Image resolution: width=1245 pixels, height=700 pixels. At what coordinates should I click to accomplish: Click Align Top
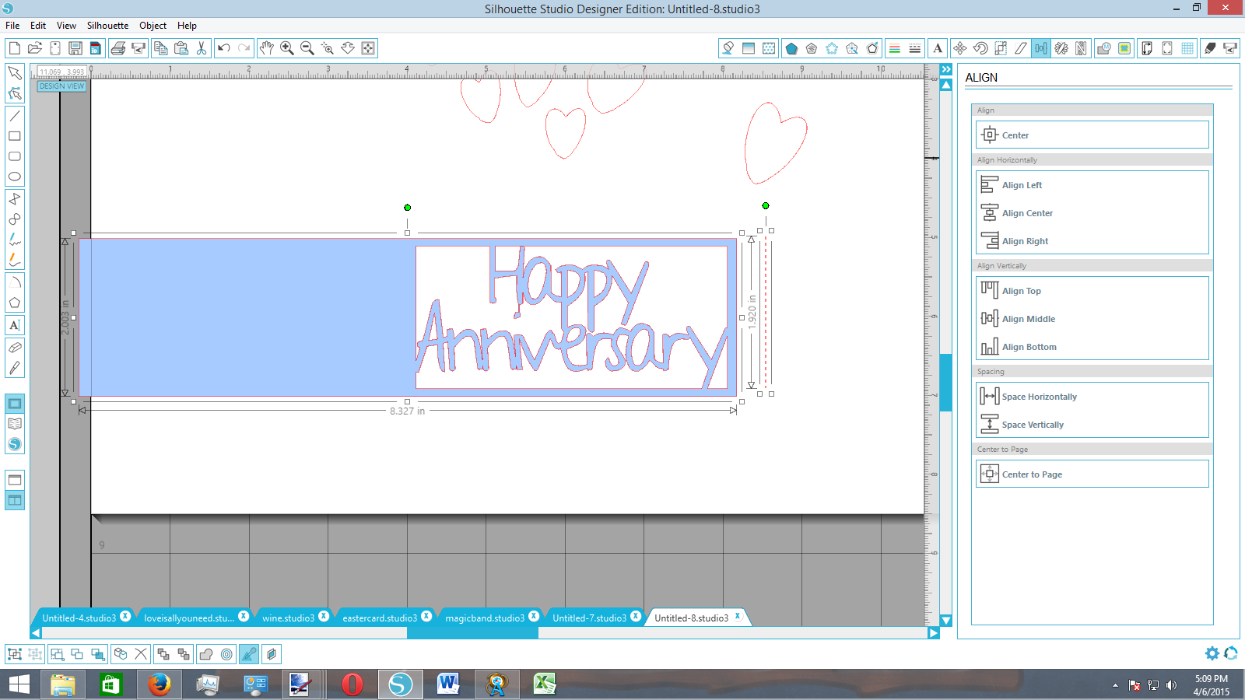pos(1092,290)
